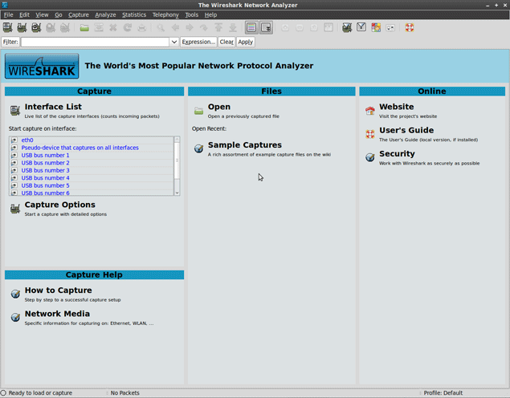The height and width of the screenshot is (398, 510).
Task: Open the coloring rules editor icon
Action: pyautogui.click(x=376, y=28)
